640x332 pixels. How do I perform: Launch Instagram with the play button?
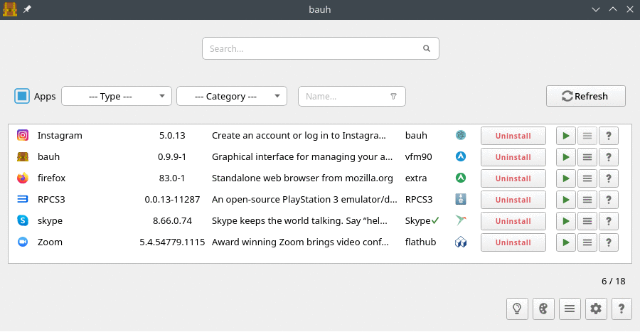coord(566,136)
